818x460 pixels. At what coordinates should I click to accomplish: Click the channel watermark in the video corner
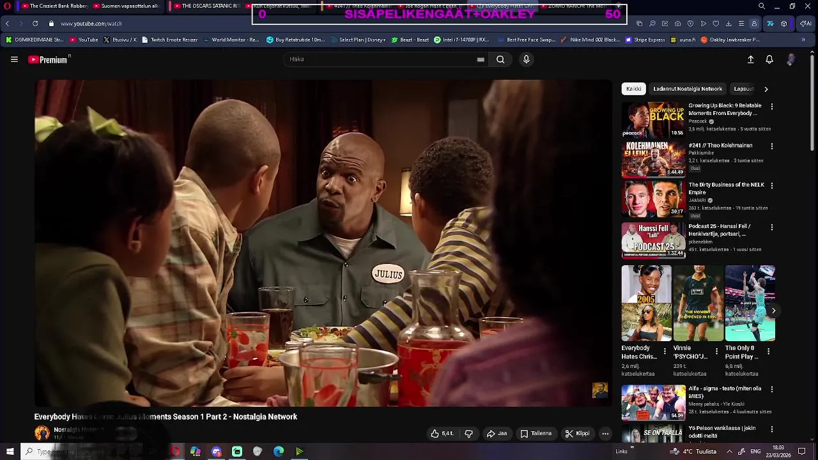599,390
